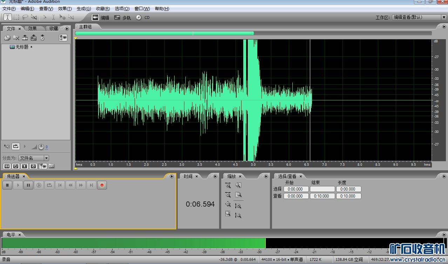Click the Zoom In Horizontally icon
Image resolution: width=448 pixels, height=264 pixels.
coord(228,185)
